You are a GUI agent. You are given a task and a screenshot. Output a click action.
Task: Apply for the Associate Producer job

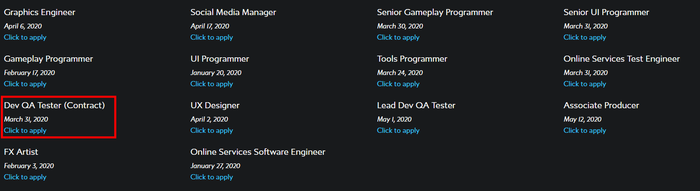pos(585,131)
